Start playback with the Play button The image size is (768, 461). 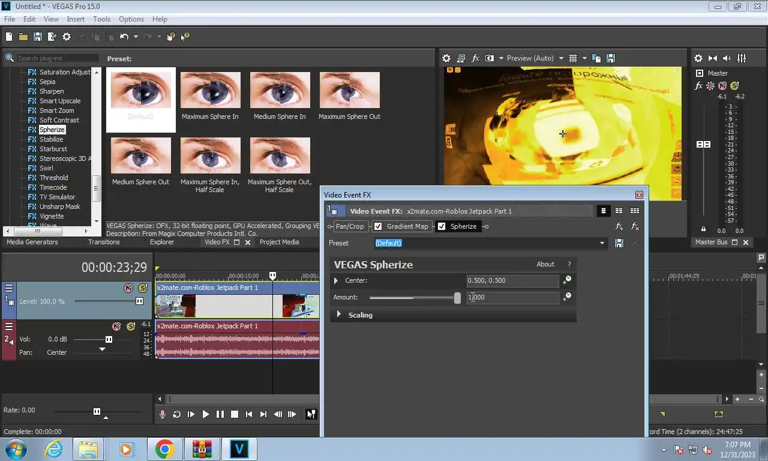205,414
